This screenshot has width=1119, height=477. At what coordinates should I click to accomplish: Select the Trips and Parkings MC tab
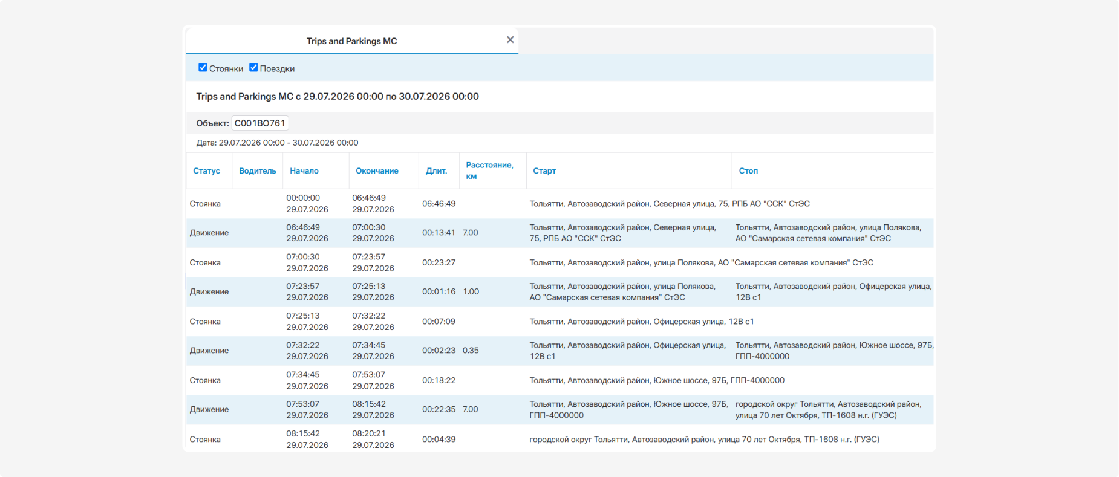tap(351, 41)
